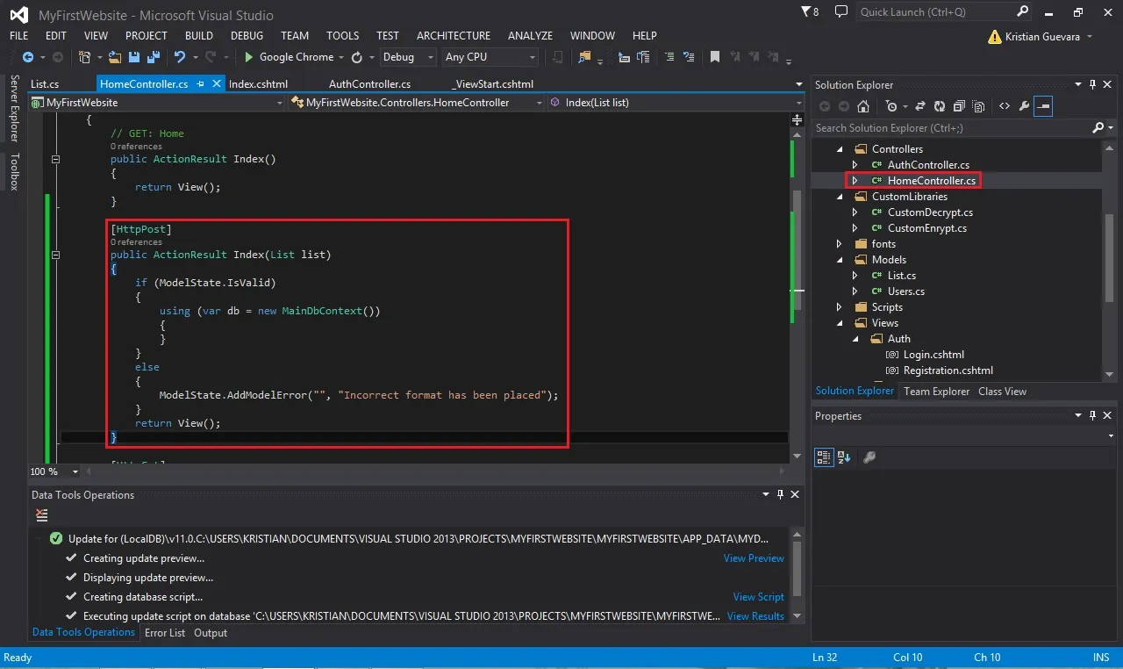Click the Undo arrow in the toolbar
This screenshot has width=1123, height=669.
click(179, 57)
